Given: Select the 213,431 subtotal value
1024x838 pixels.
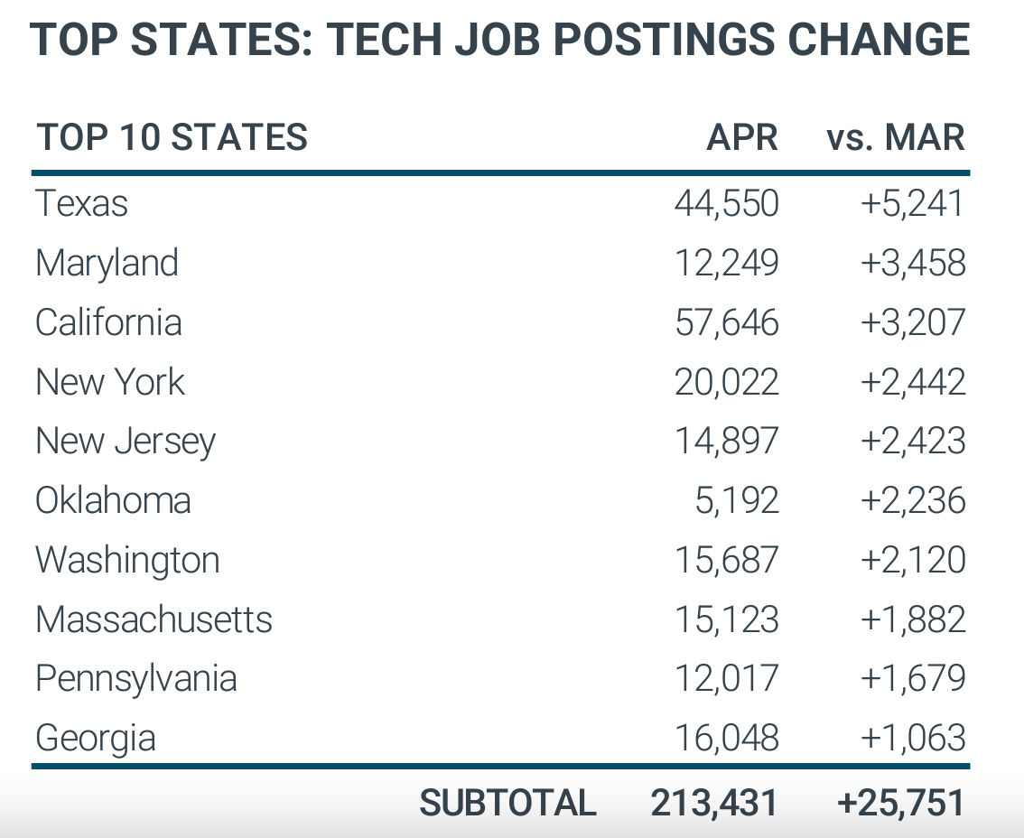Looking at the screenshot, I should [713, 803].
